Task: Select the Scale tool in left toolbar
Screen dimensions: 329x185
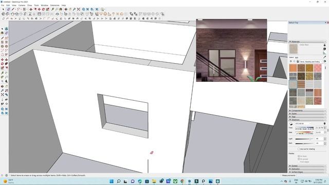Action: tap(2, 68)
